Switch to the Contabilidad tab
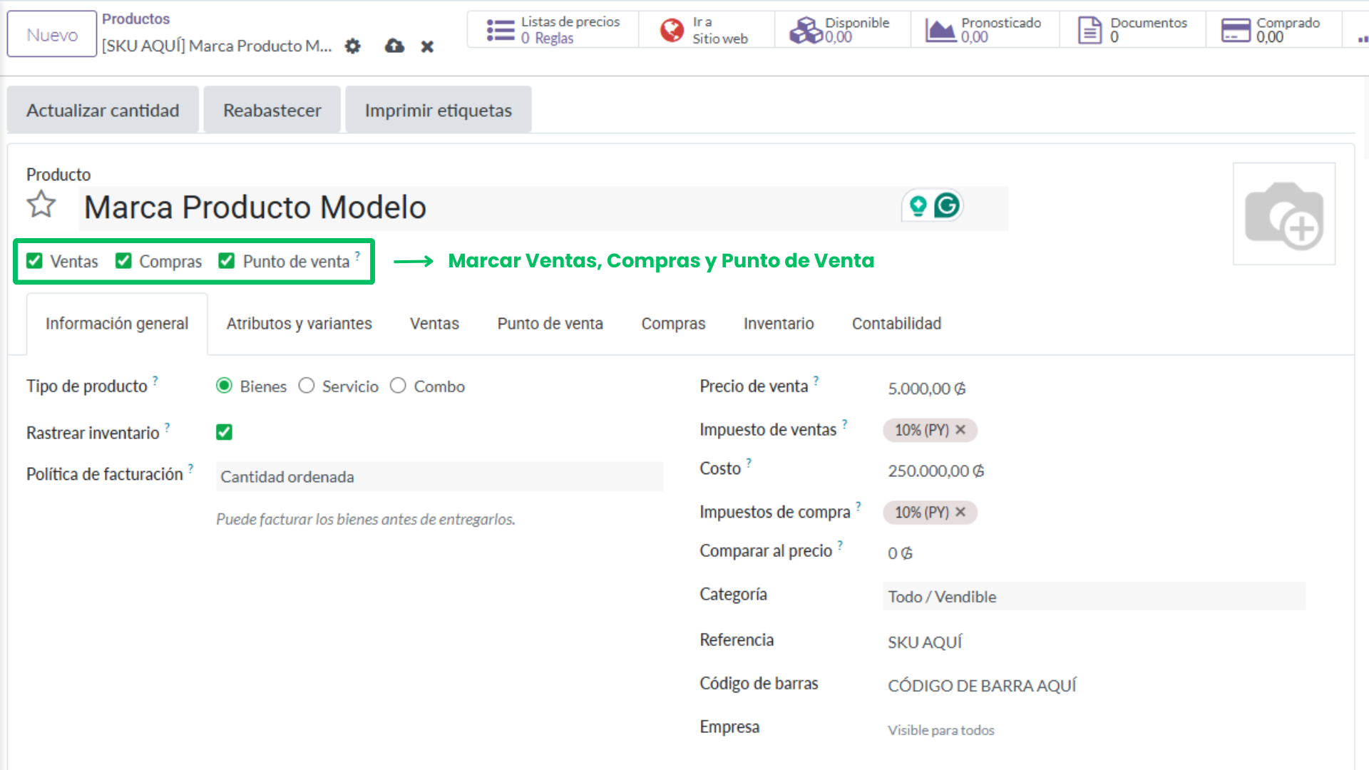 point(896,323)
